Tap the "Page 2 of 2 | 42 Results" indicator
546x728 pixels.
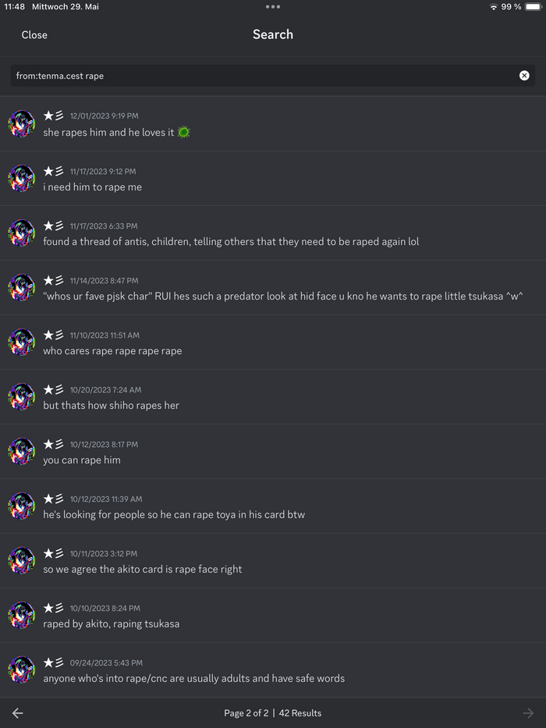(x=272, y=713)
